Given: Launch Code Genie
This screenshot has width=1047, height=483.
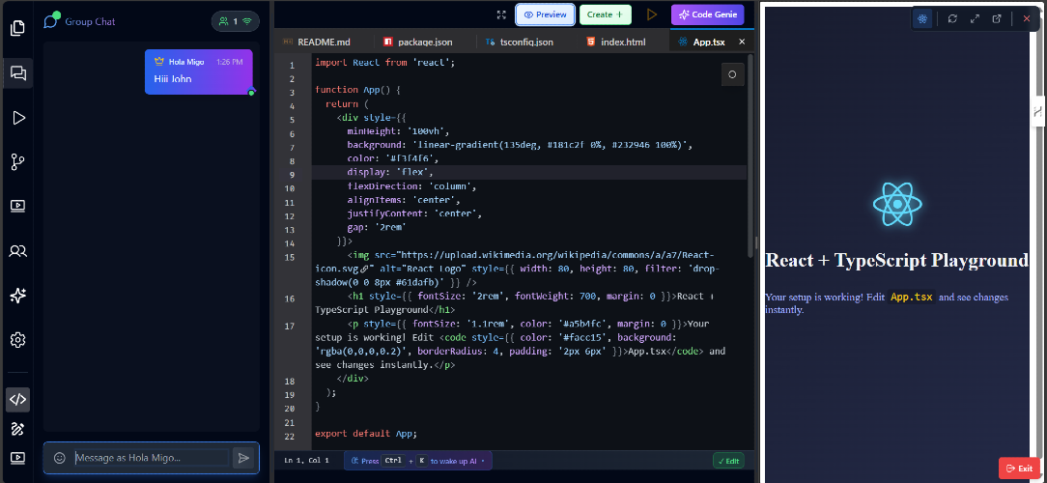Looking at the screenshot, I should [x=707, y=14].
